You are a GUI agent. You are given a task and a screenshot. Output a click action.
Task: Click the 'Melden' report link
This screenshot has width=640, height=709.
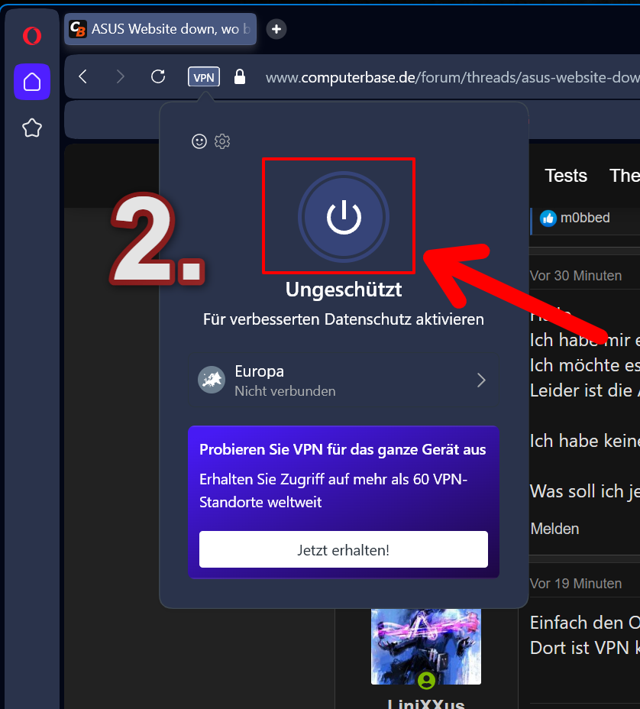click(x=554, y=529)
